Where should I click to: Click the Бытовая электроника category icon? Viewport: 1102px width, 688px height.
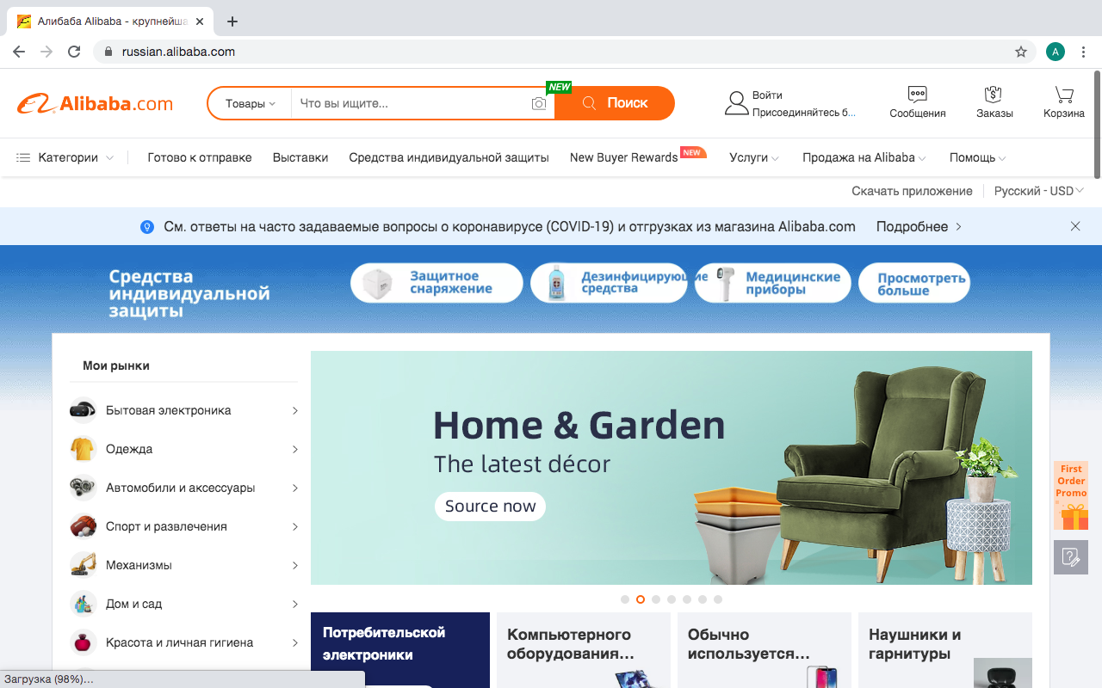coord(83,410)
